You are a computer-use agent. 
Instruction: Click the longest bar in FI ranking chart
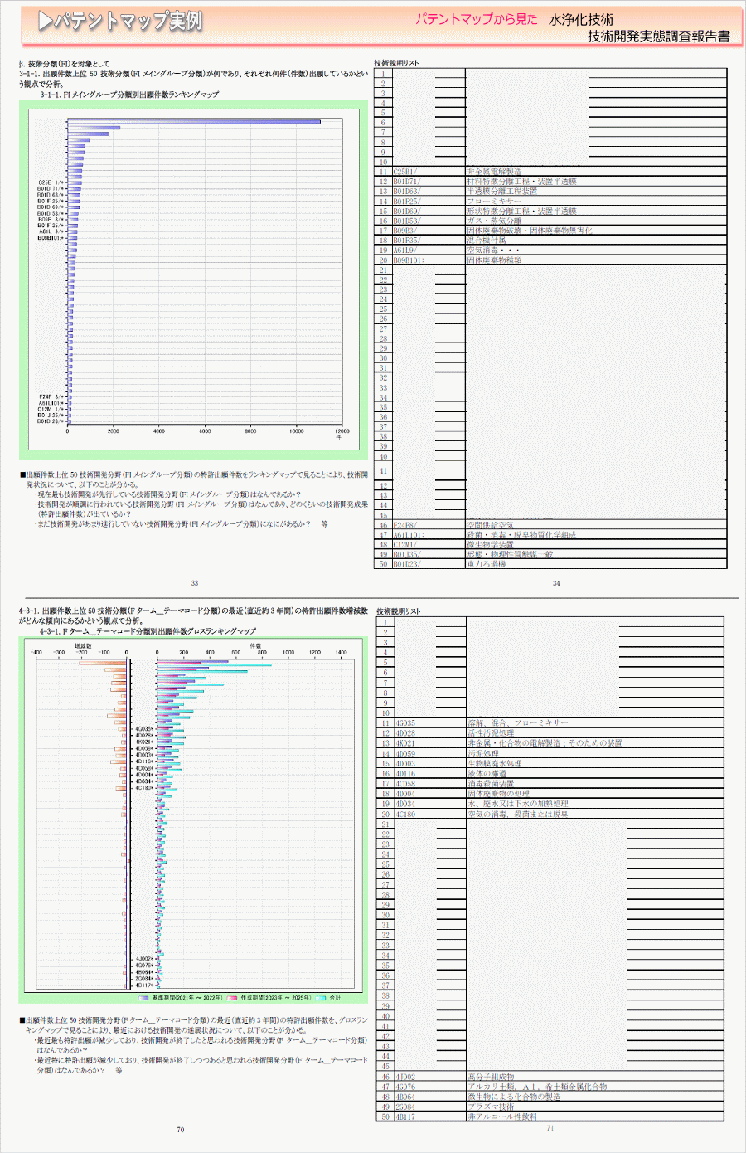click(x=194, y=122)
